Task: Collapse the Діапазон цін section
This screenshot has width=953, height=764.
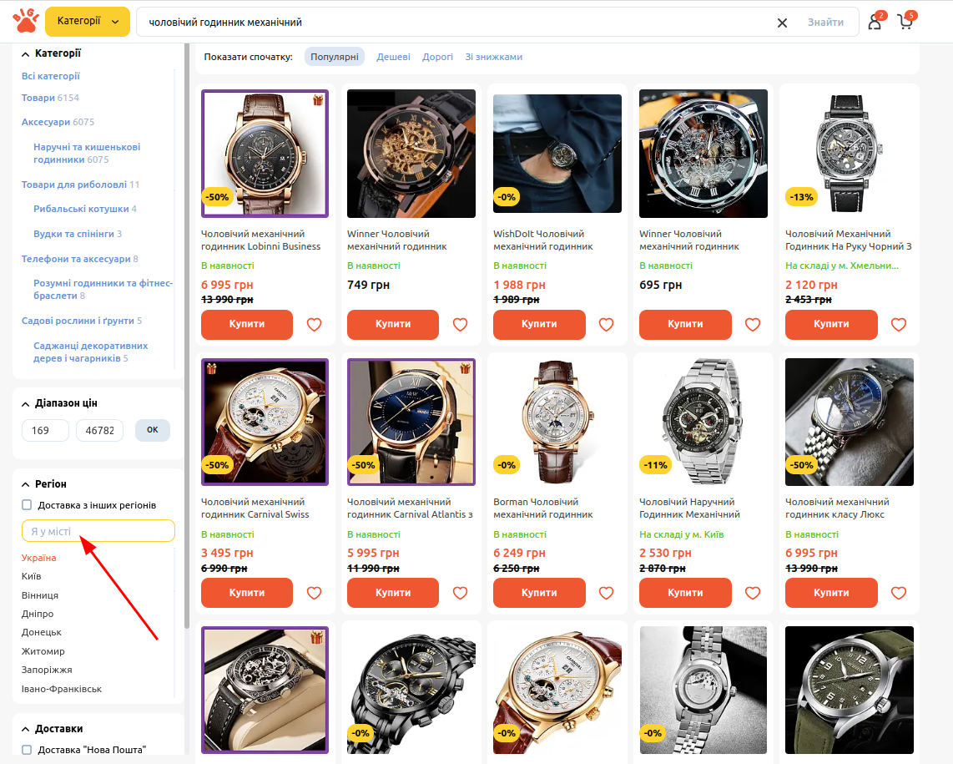Action: [x=25, y=403]
